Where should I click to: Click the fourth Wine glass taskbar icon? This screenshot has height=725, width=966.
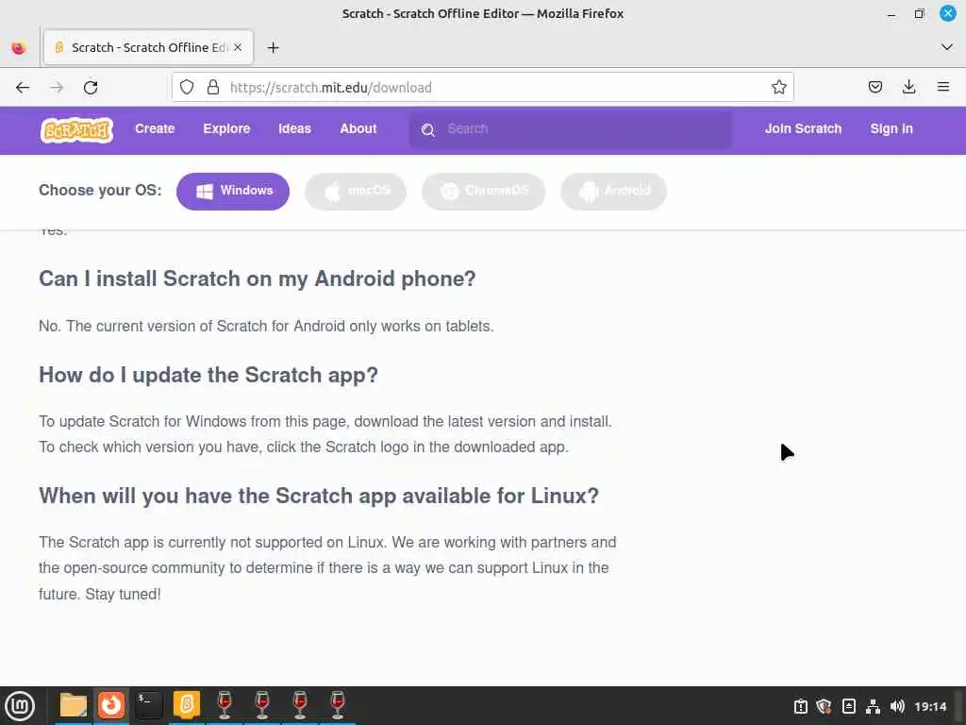[x=337, y=704]
